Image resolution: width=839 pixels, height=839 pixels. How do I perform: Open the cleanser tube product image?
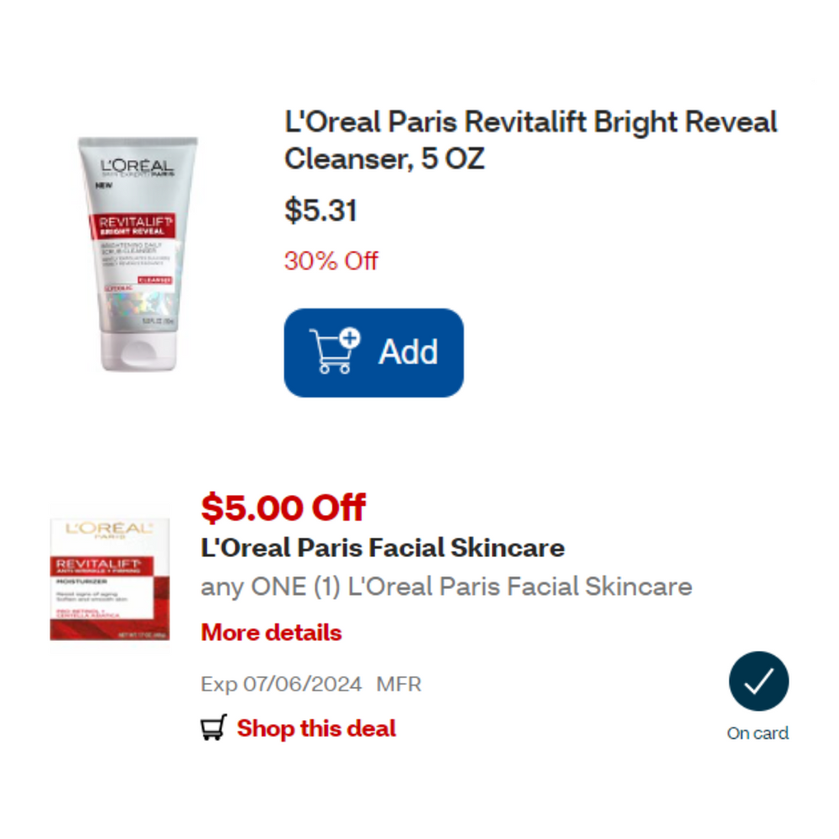(138, 253)
